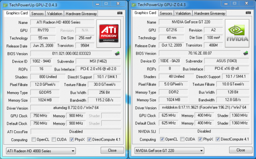The image size is (256, 159).
Task: Click the 256 Bit bus width value
Action: click(x=104, y=92)
